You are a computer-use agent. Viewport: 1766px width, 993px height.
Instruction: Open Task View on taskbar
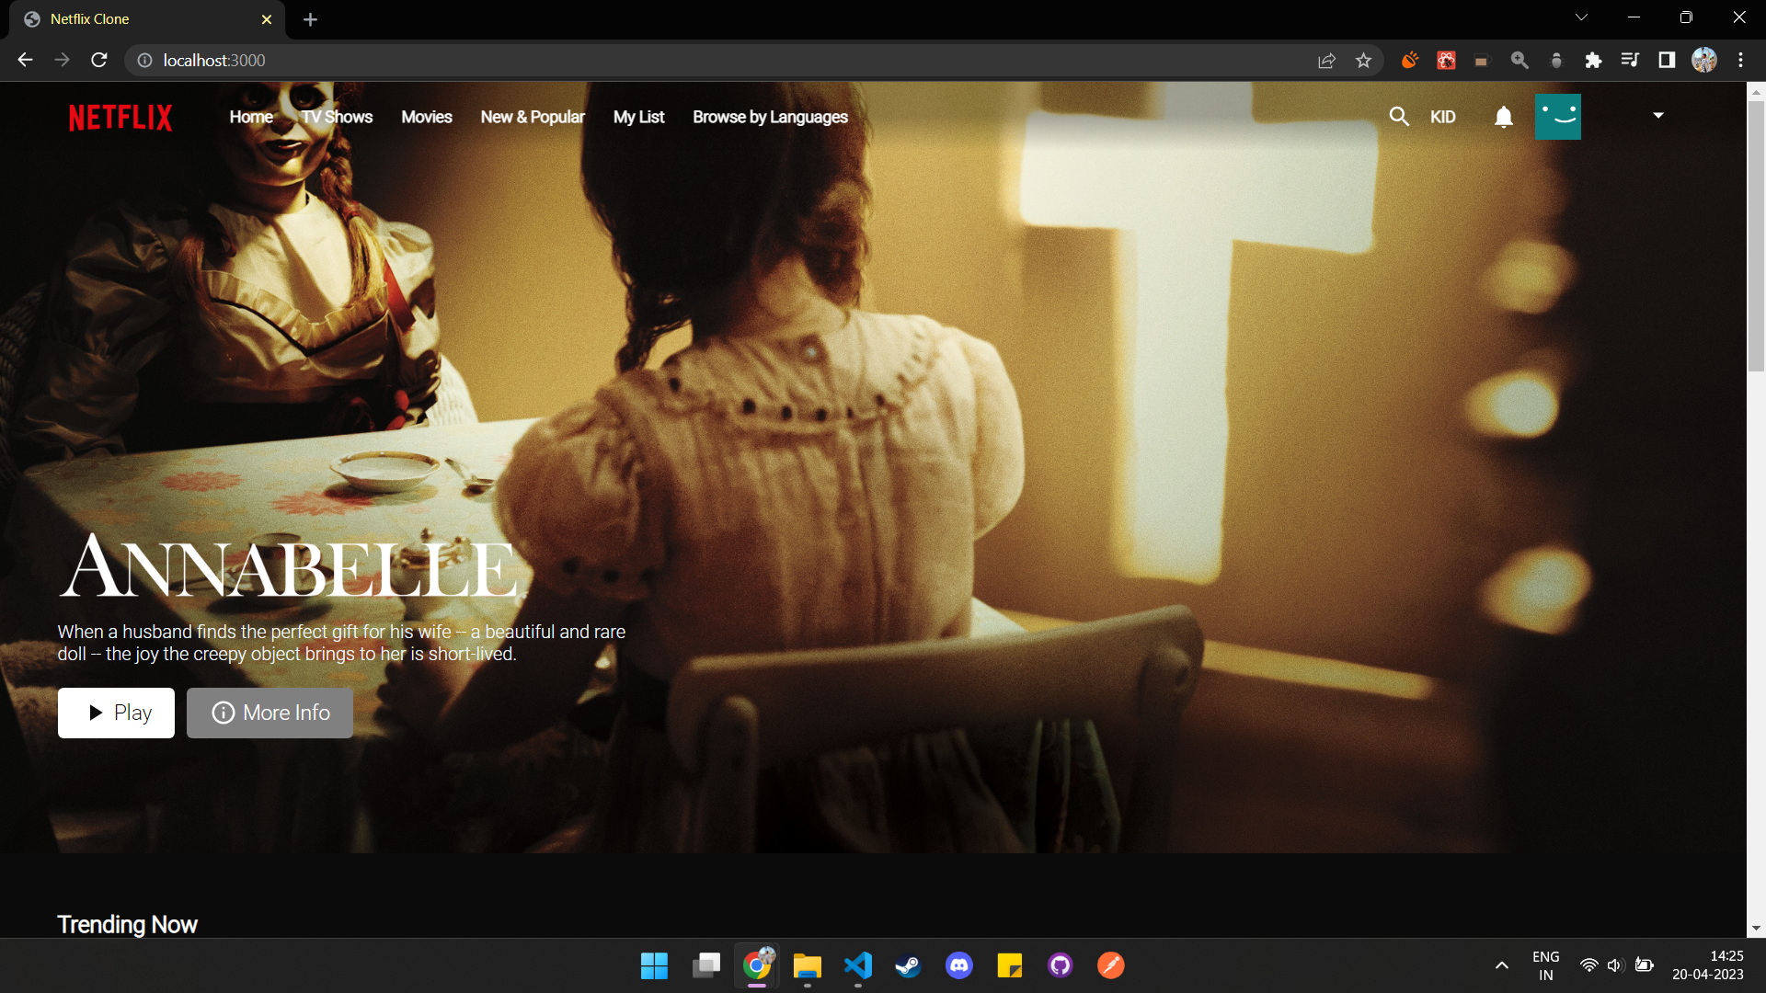(x=705, y=965)
